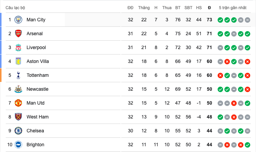Click the Man City club crest

pyautogui.click(x=18, y=20)
